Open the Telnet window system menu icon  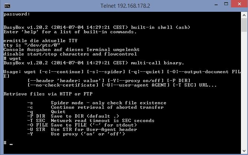[x=7, y=6]
